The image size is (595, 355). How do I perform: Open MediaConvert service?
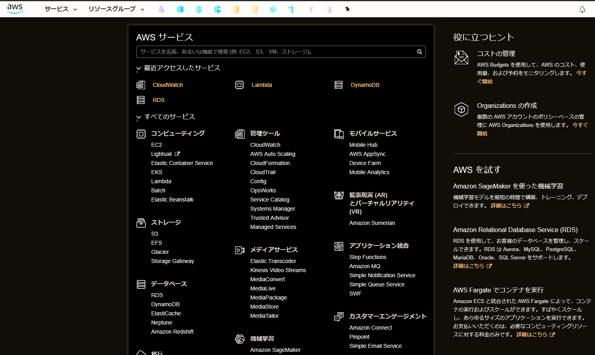(x=268, y=279)
